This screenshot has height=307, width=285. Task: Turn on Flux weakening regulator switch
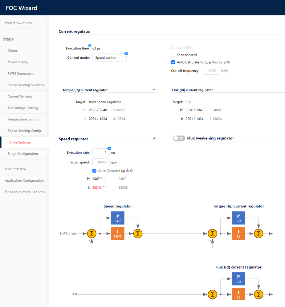pyautogui.click(x=179, y=138)
